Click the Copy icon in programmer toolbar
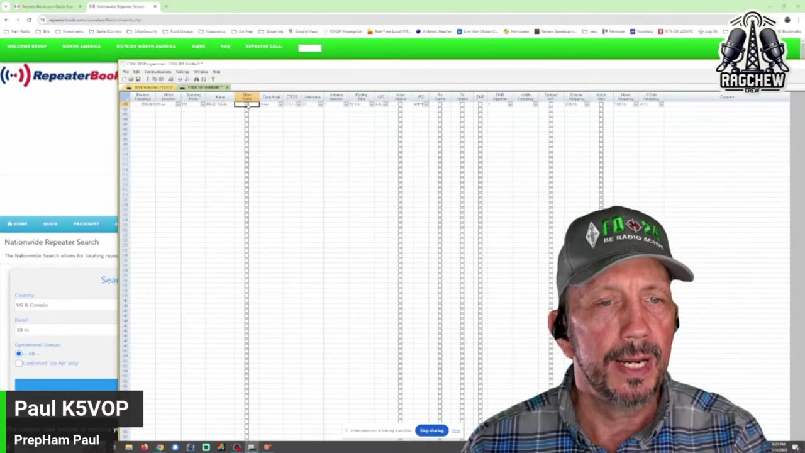The height and width of the screenshot is (453, 805). pyautogui.click(x=155, y=79)
